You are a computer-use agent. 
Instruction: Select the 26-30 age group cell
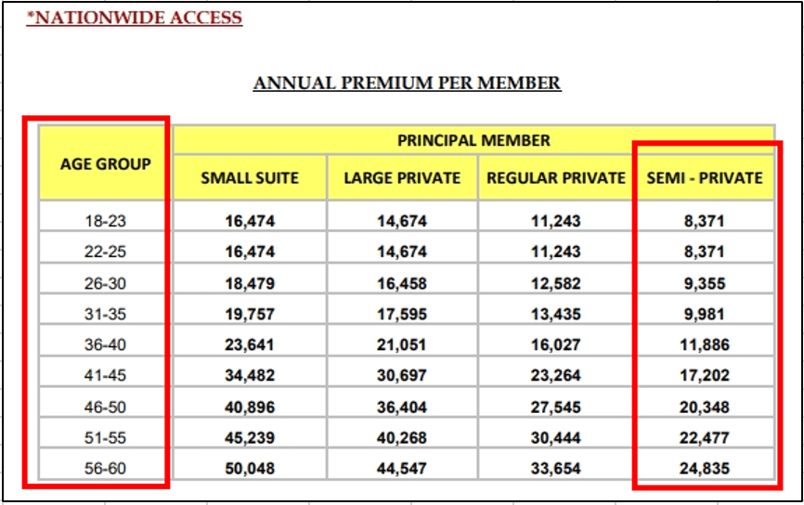[x=106, y=283]
